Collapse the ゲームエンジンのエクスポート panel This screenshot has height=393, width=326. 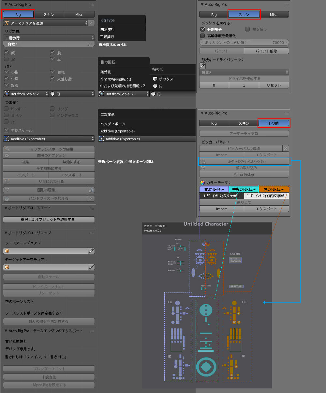(6, 331)
